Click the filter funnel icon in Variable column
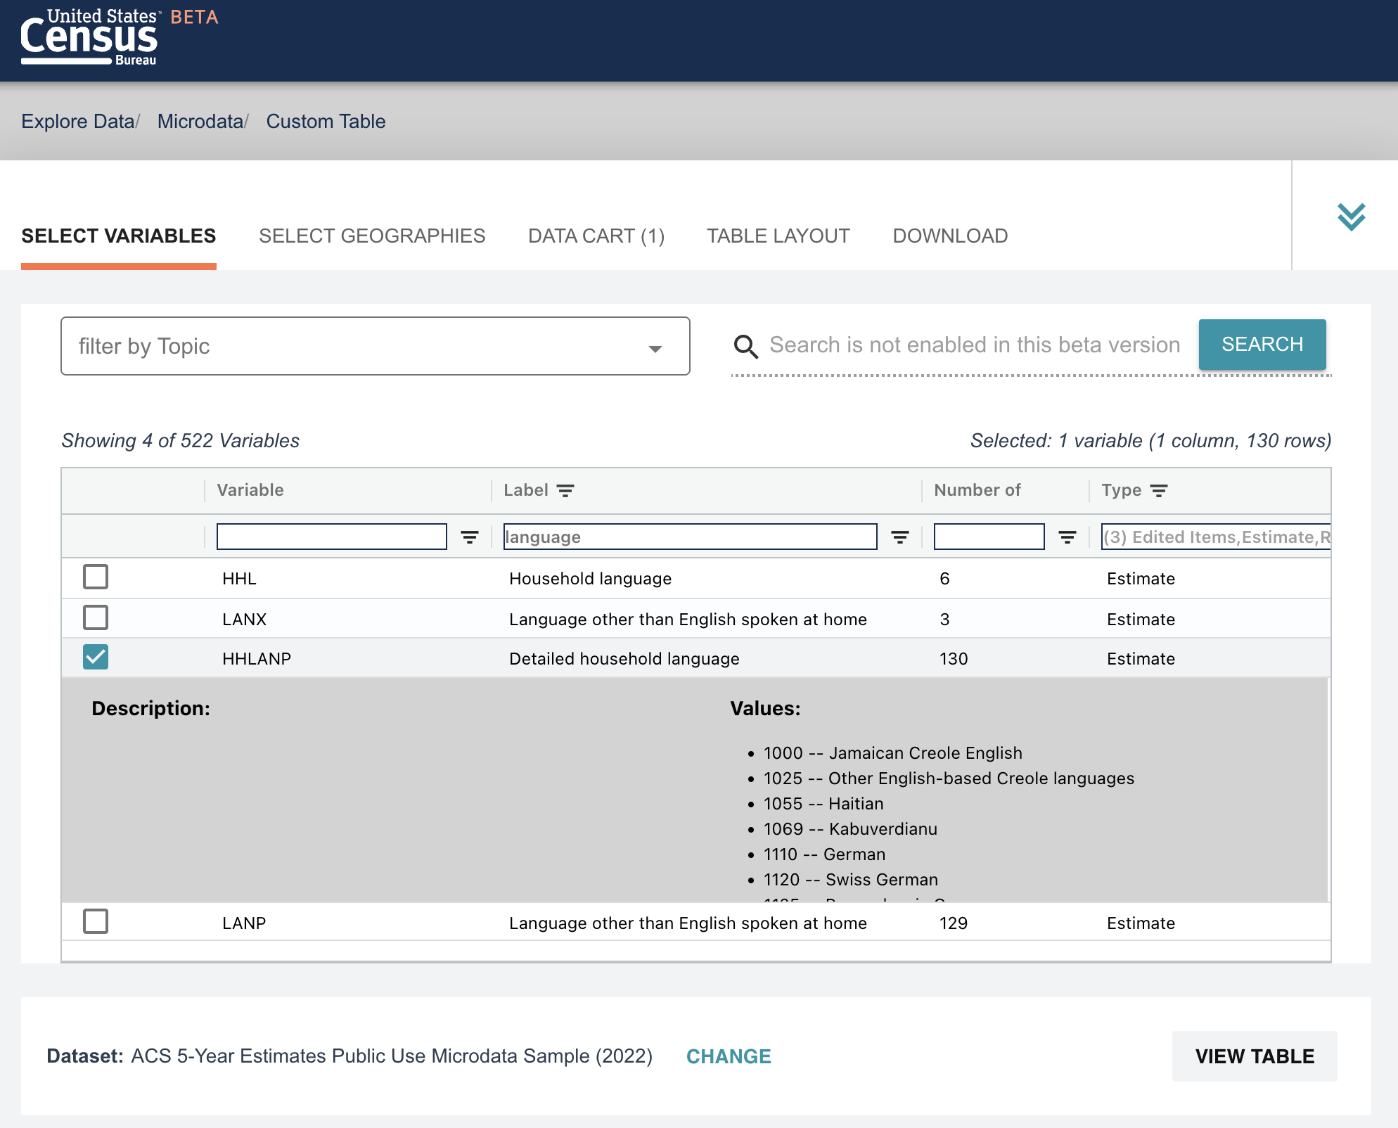1398x1128 pixels. point(470,537)
